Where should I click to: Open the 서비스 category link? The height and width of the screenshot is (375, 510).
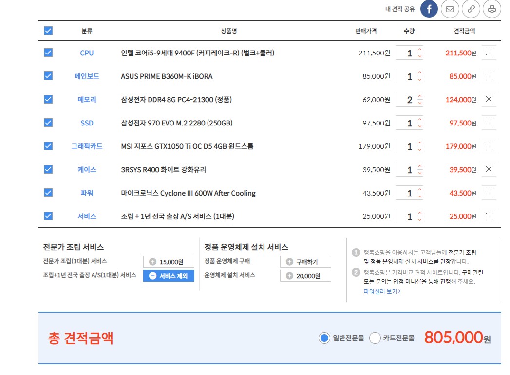87,216
